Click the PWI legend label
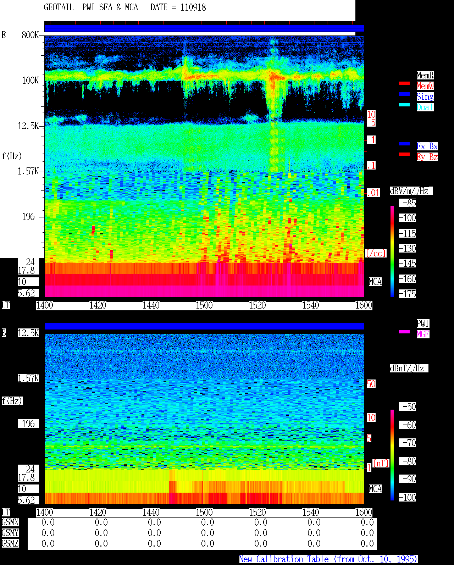This screenshot has width=454, height=565. 423,323
